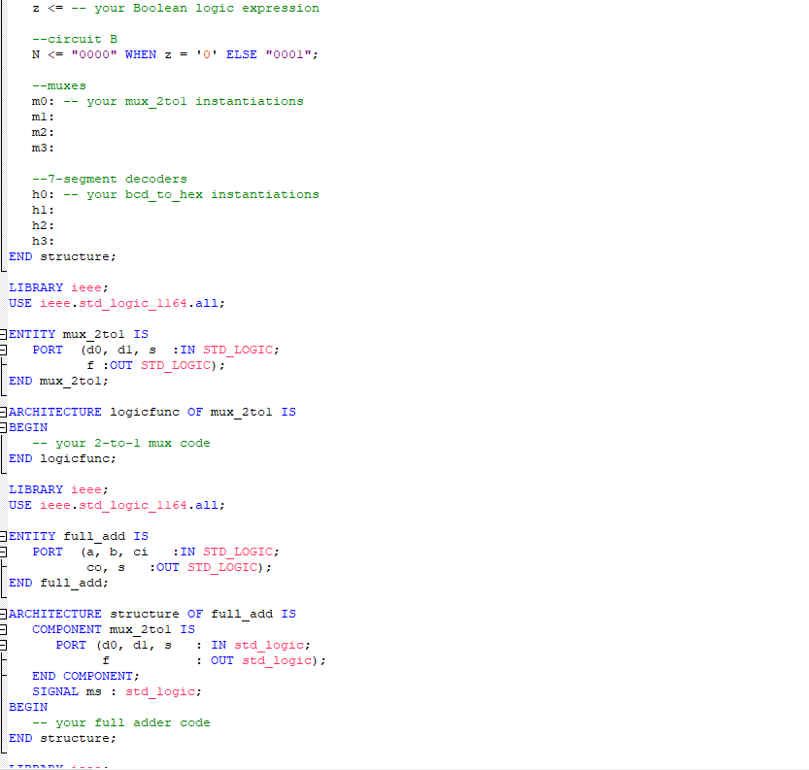Click the 'END mux_2to1;' line
Viewport: 809px width, 770px height.
58,381
